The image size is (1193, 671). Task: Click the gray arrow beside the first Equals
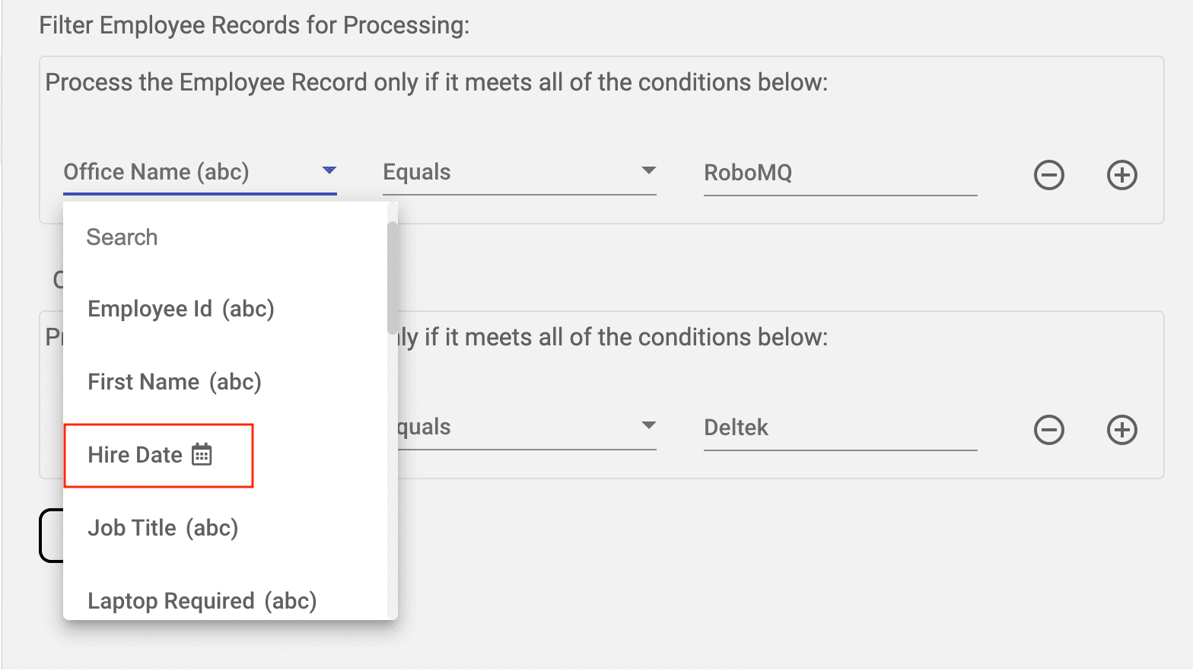(x=648, y=170)
